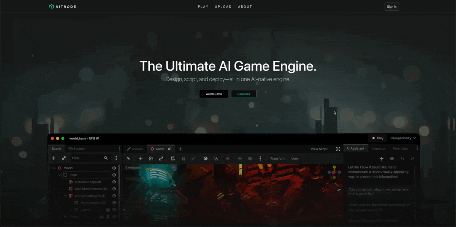This screenshot has width=456, height=227.
Task: Collapse the World tree node
Action: click(x=54, y=168)
